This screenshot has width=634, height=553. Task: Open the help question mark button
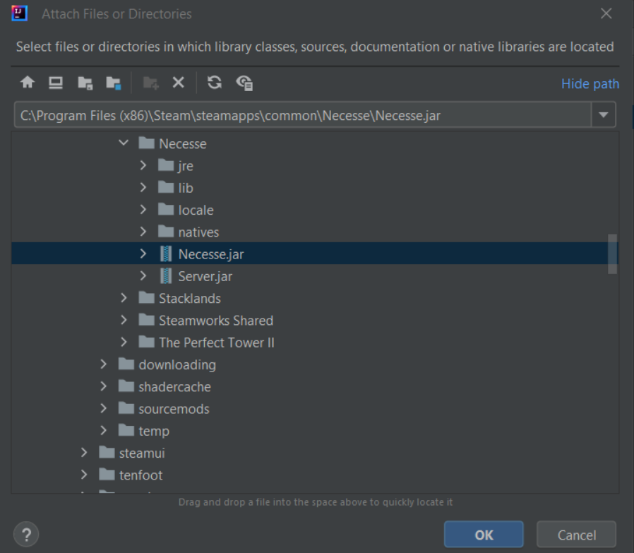26,535
